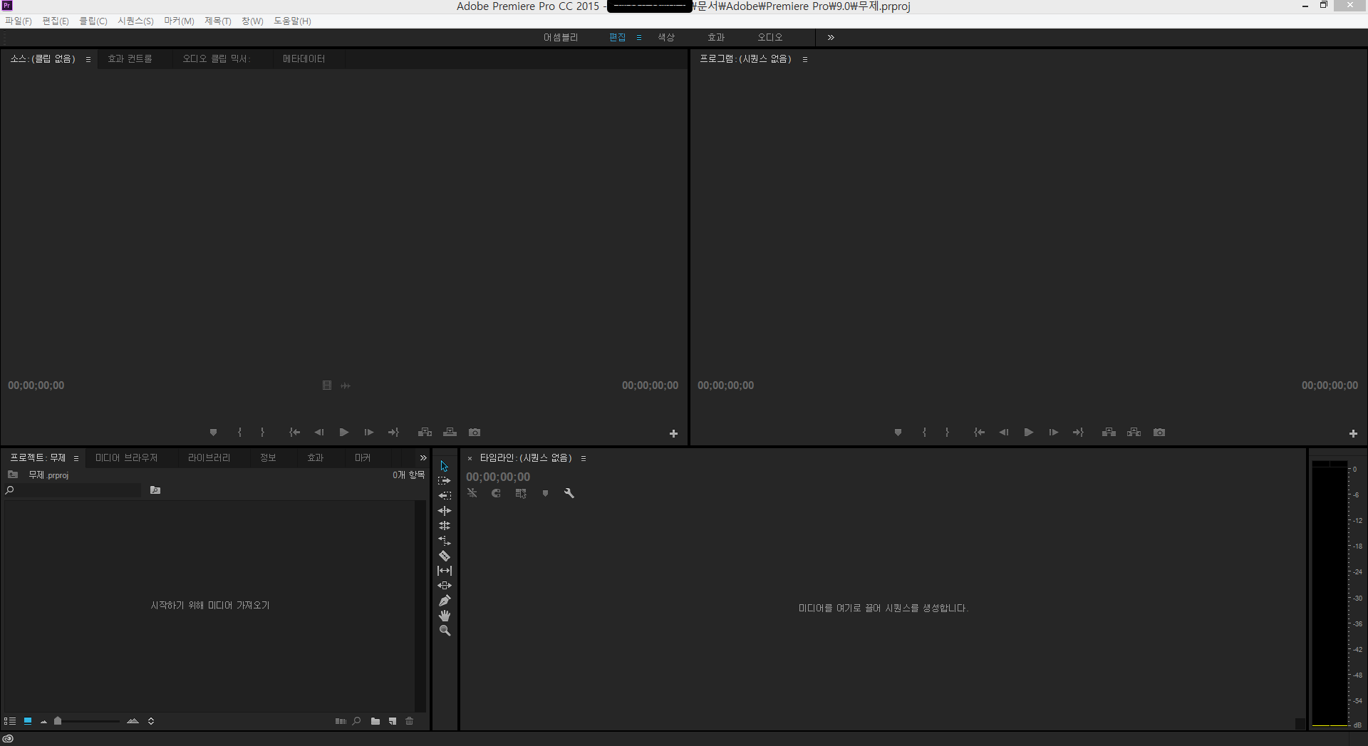Select the Pen tool
Image resolution: width=1368 pixels, height=746 pixels.
[444, 601]
